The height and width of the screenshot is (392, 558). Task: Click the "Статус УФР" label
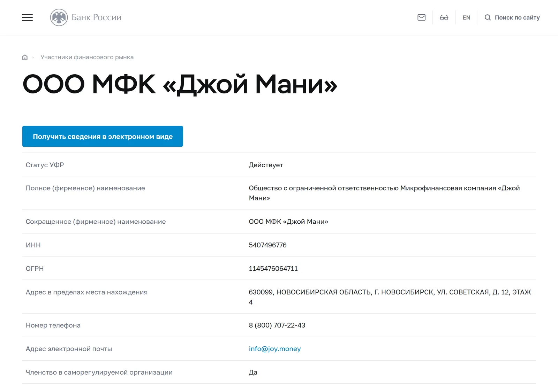45,165
